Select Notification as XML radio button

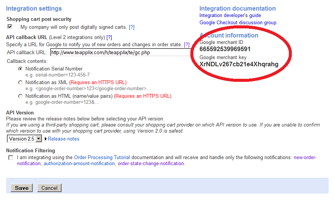(x=20, y=82)
